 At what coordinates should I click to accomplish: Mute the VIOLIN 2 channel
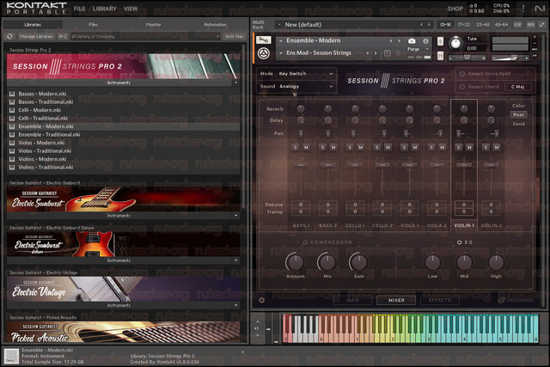pos(497,147)
